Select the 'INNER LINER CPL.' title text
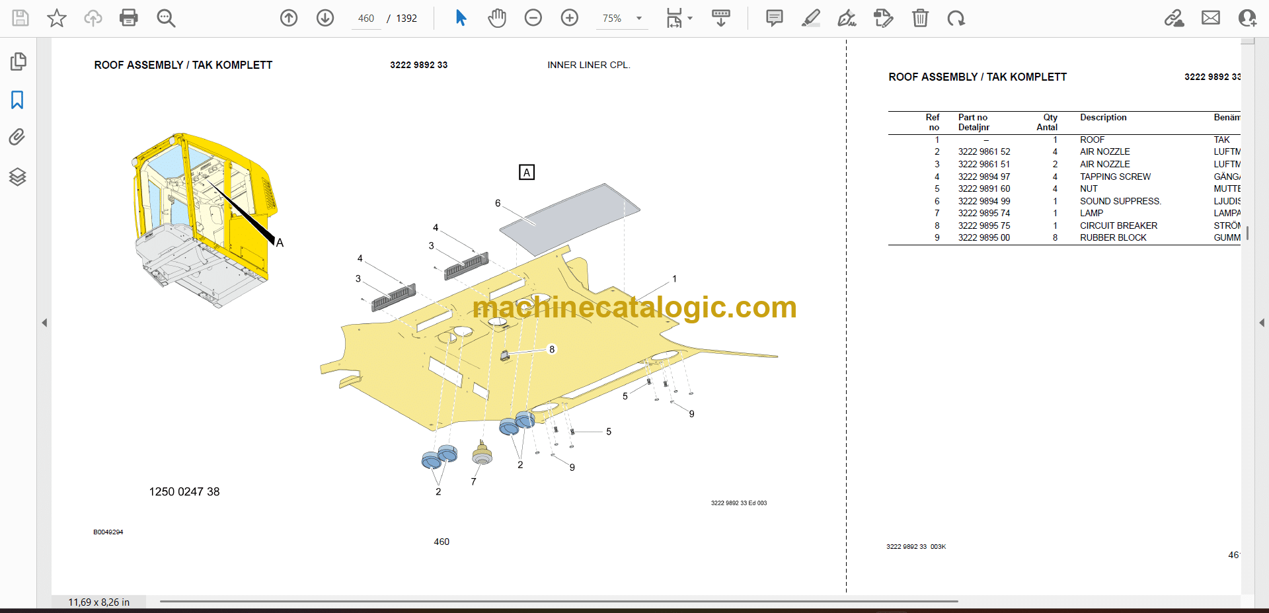This screenshot has height=613, width=1269. point(589,65)
